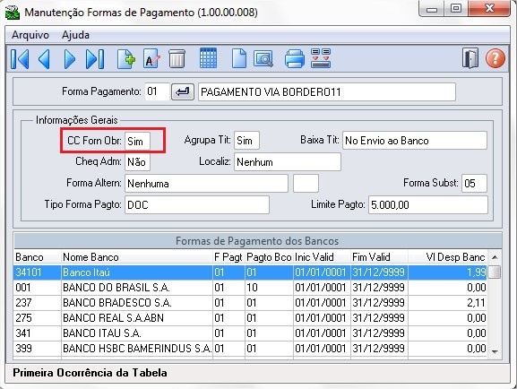Click Pagto Bco value 10 cell
This screenshot has width=517, height=389.
[269, 288]
